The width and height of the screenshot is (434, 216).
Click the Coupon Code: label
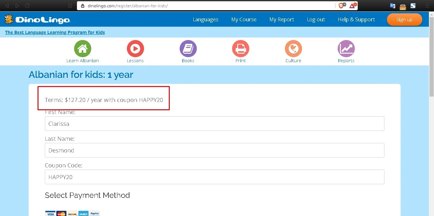[x=64, y=165]
